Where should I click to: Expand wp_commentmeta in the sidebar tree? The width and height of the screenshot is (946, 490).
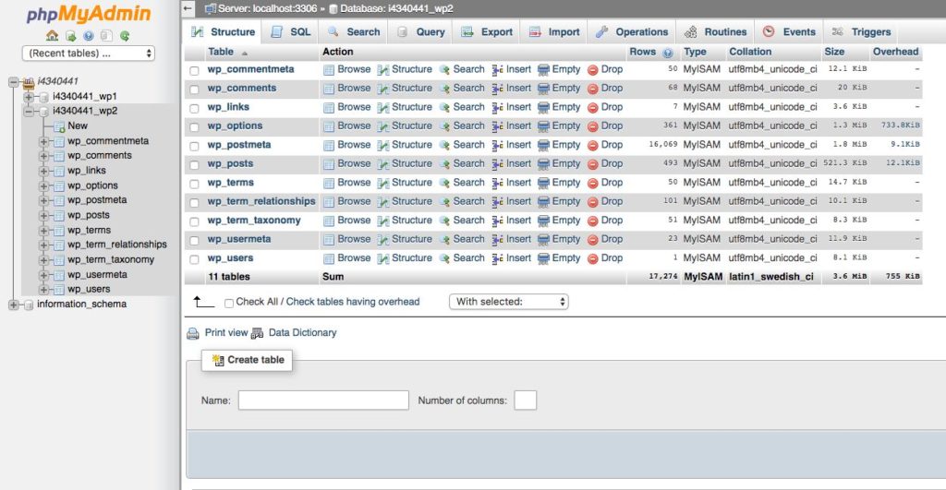[x=43, y=141]
